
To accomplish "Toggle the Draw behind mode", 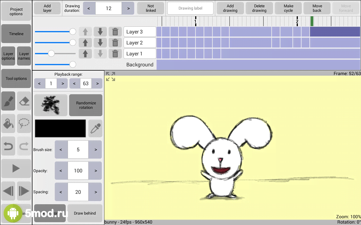I will 85,213.
